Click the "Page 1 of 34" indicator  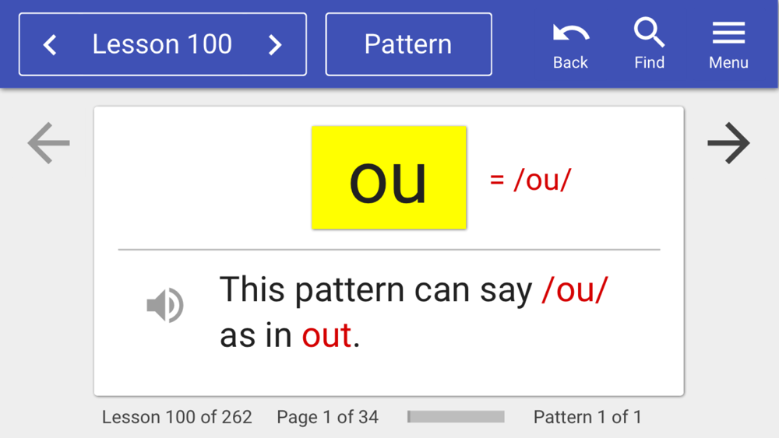[x=327, y=417]
